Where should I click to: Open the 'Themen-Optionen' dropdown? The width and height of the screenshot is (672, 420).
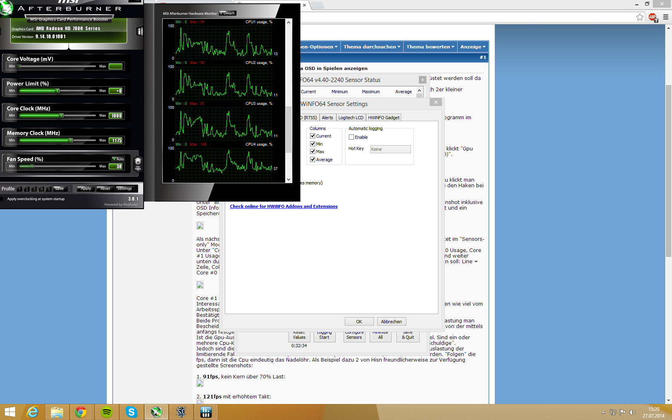320,47
